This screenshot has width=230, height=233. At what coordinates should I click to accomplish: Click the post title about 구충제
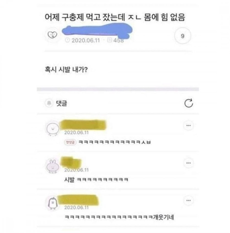[115, 17]
